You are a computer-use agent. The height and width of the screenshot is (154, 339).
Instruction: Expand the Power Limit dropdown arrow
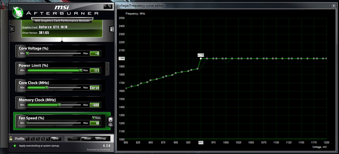(x=107, y=69)
